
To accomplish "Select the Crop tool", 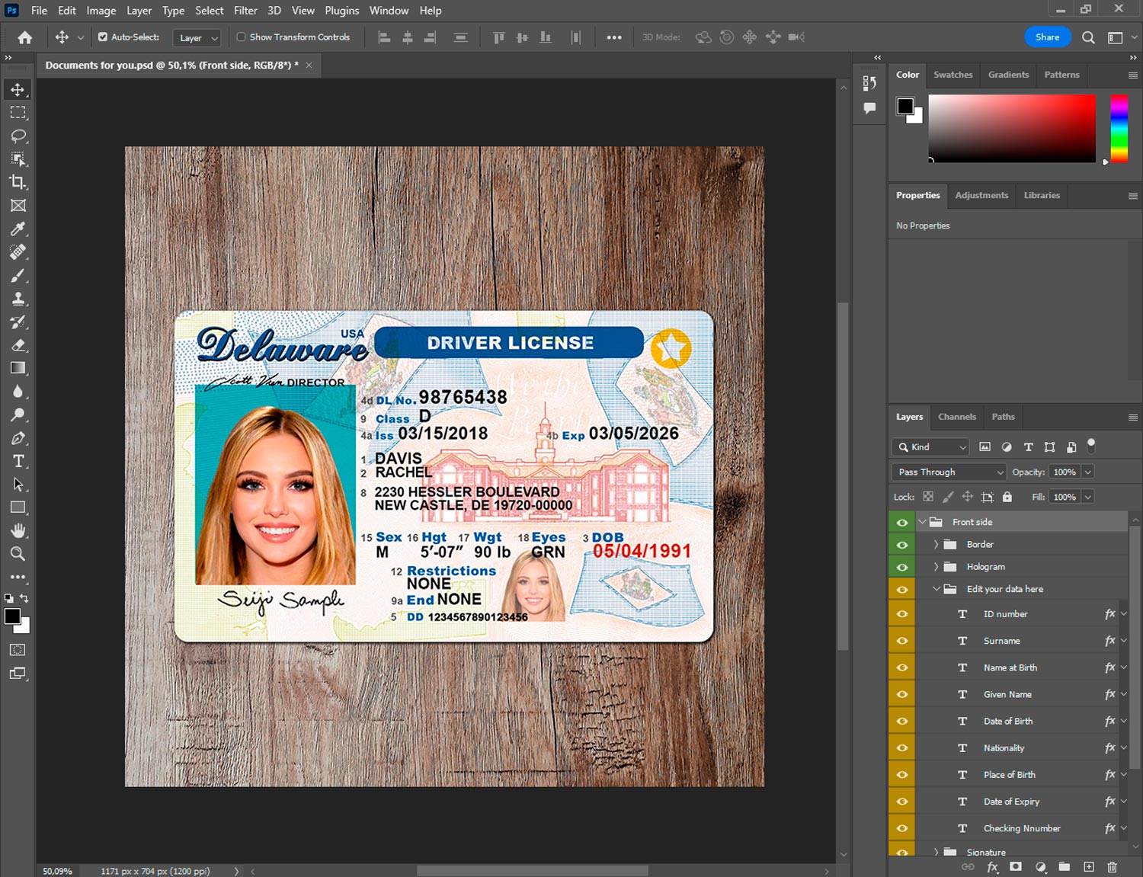I will pyautogui.click(x=18, y=182).
